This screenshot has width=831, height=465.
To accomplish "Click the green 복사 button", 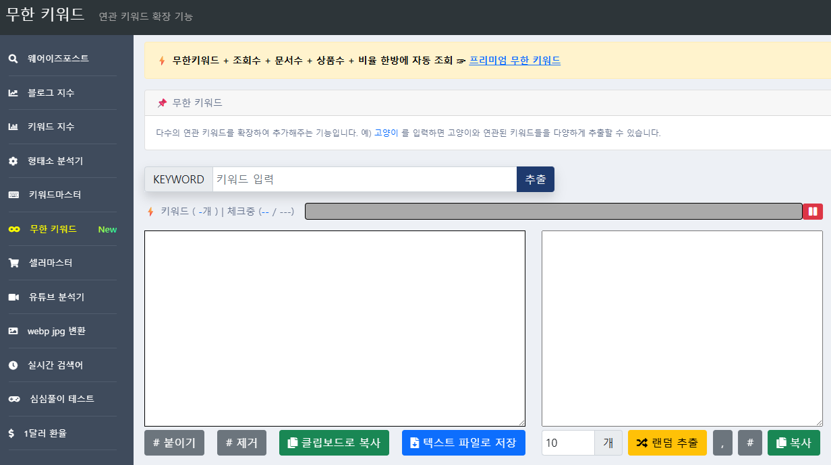I will [794, 443].
